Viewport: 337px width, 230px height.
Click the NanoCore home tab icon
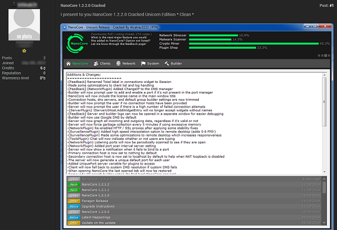tap(69, 63)
